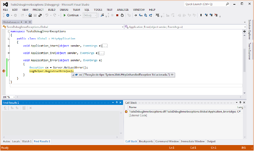This screenshot has width=254, height=151.
Task: Click the Open File toolbar icon
Action: click(x=30, y=15)
